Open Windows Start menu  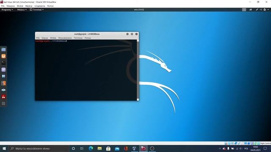pos(4,148)
